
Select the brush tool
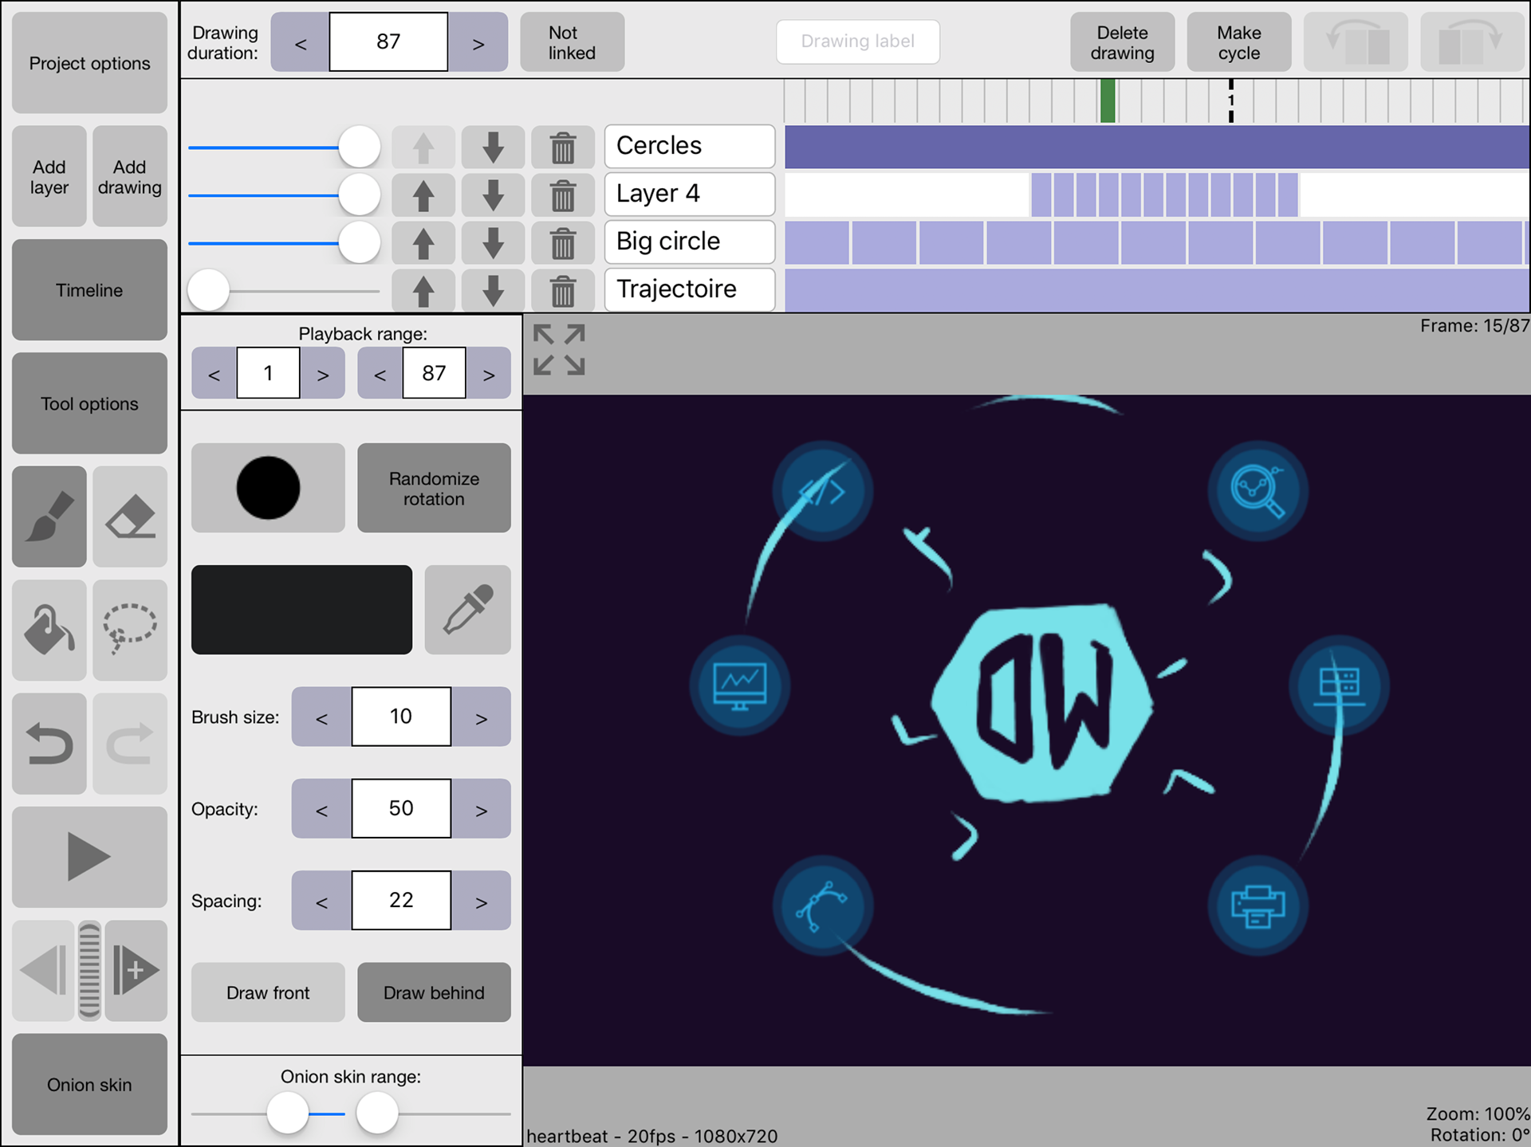(x=49, y=517)
